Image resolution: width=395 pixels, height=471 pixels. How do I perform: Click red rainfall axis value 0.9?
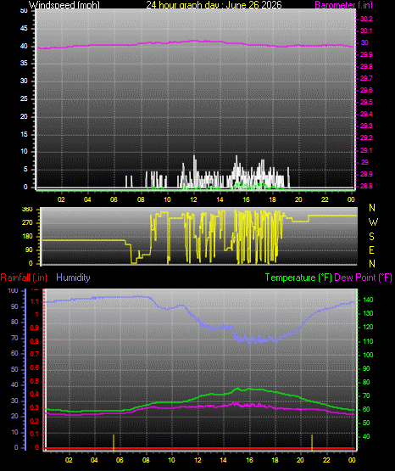click(x=35, y=328)
